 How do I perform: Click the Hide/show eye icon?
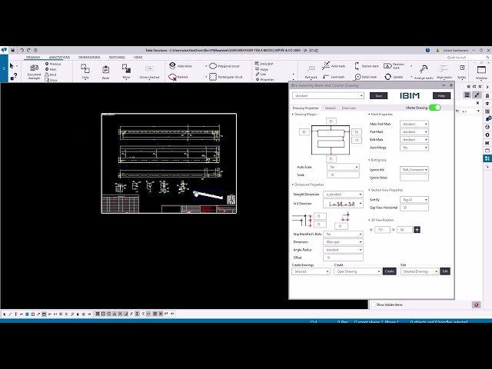172,65
